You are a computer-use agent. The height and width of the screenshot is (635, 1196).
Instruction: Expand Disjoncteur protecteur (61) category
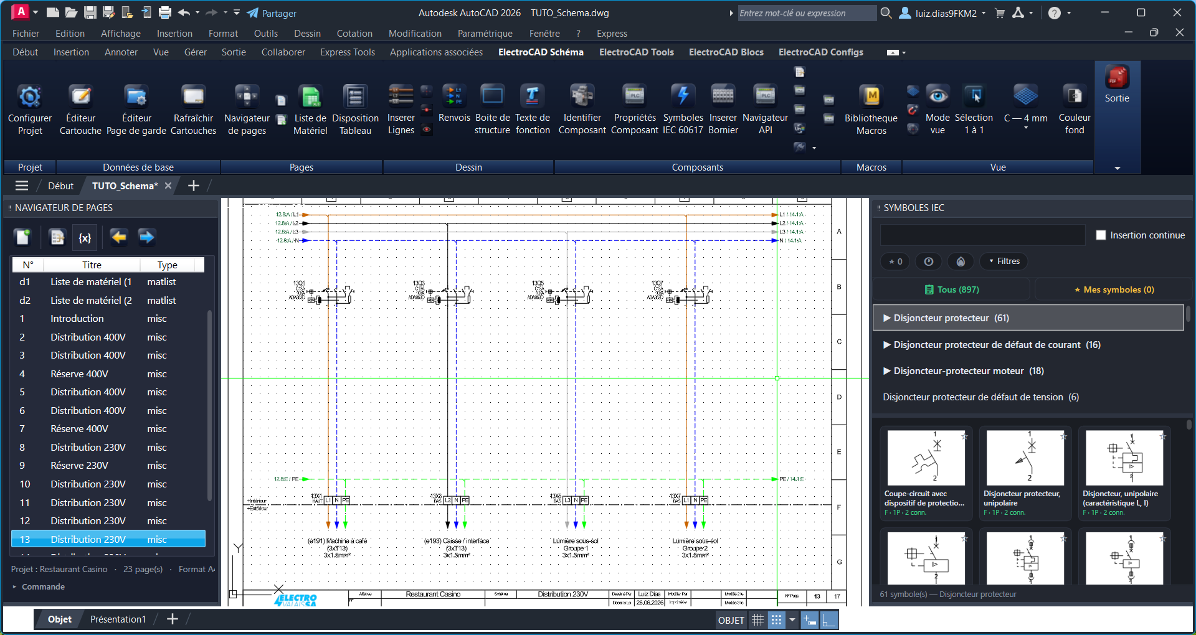(1028, 318)
